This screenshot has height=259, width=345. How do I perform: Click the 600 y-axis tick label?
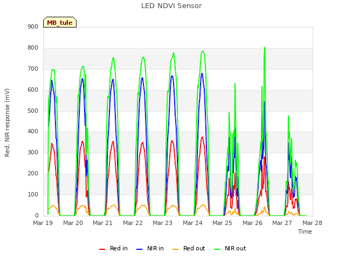coord(33,90)
